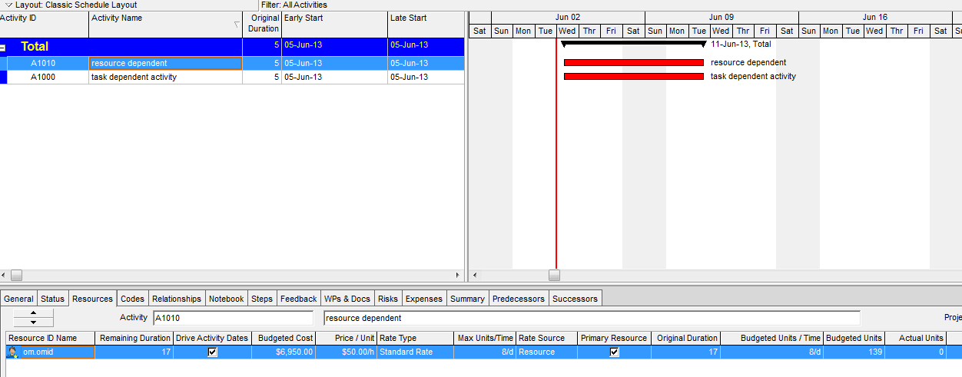Toggle the Drive Activity Dates checkbox

(213, 352)
